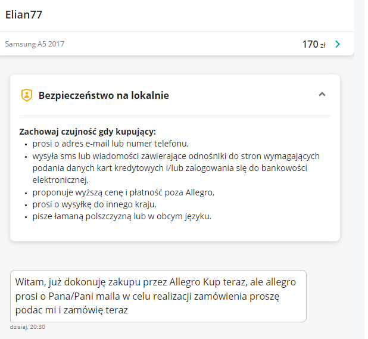
Task: Click the last message line podac mi i zamówię teraz
Action: point(71,310)
